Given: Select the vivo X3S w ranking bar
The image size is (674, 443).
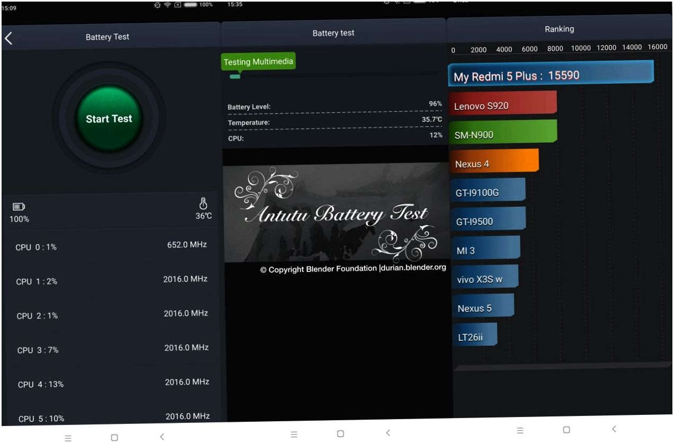Looking at the screenshot, I should [485, 277].
